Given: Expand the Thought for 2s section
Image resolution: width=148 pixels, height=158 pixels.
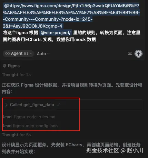Looking at the screenshot, I should (16, 75).
